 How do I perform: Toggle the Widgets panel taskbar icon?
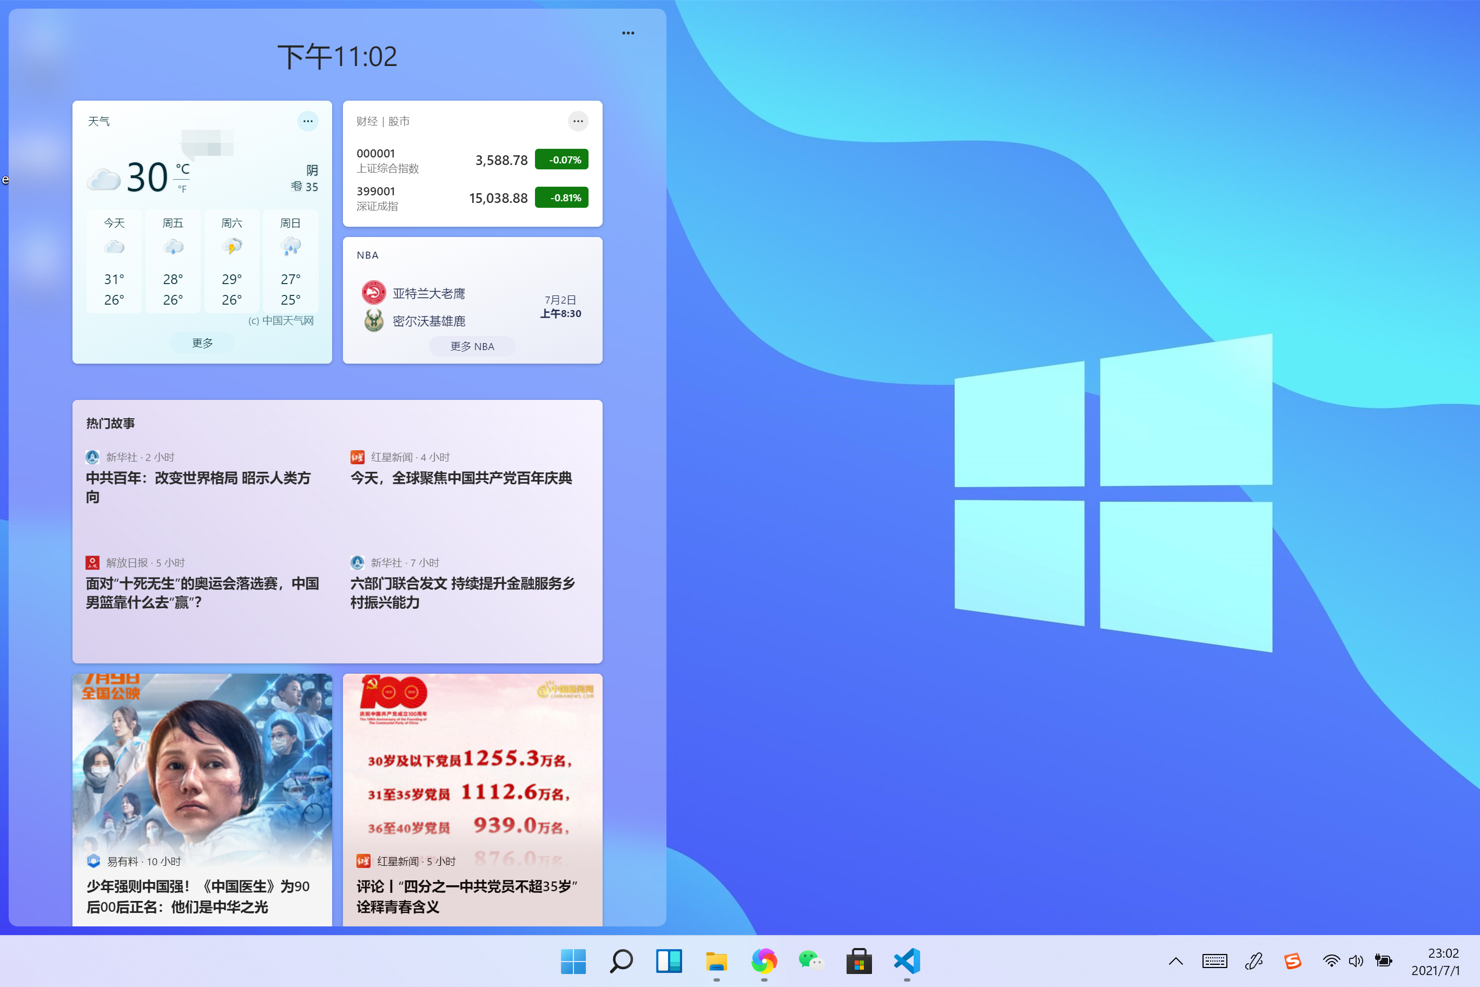coord(669,961)
